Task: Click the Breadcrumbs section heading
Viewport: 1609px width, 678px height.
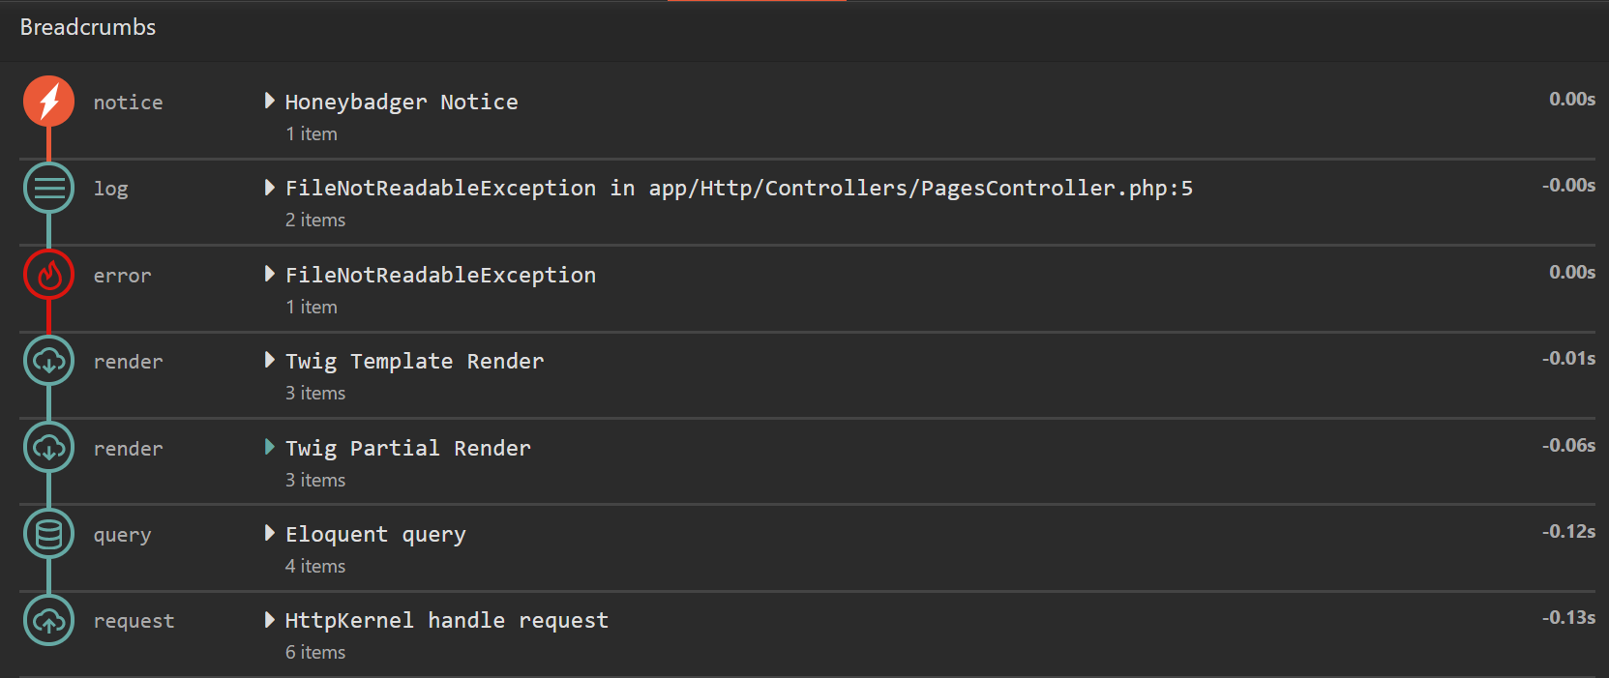Action: point(88,27)
